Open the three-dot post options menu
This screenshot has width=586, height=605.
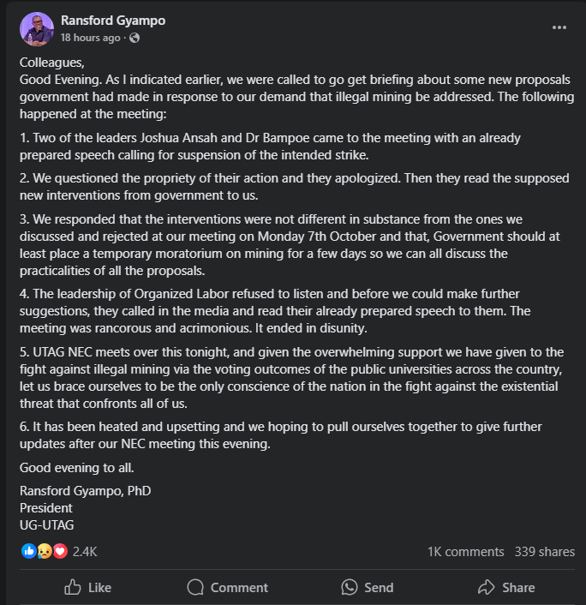pos(559,27)
